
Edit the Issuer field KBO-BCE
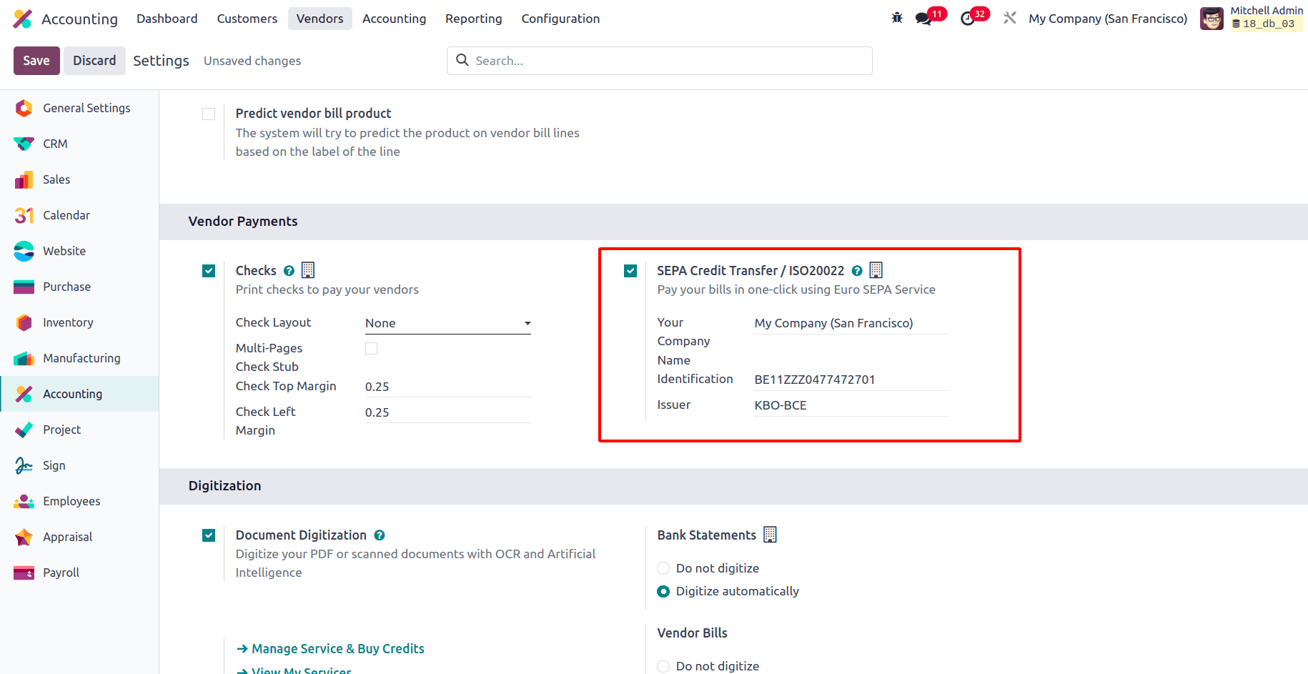point(851,405)
